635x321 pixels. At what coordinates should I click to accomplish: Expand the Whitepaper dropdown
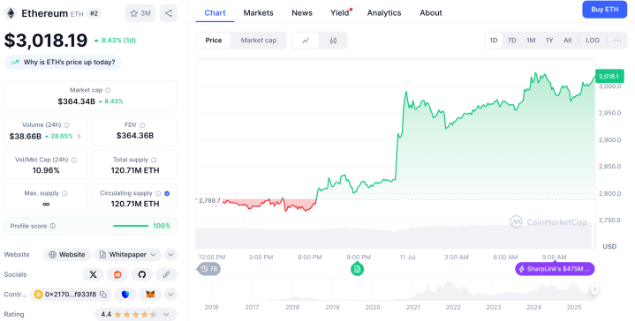tap(127, 255)
